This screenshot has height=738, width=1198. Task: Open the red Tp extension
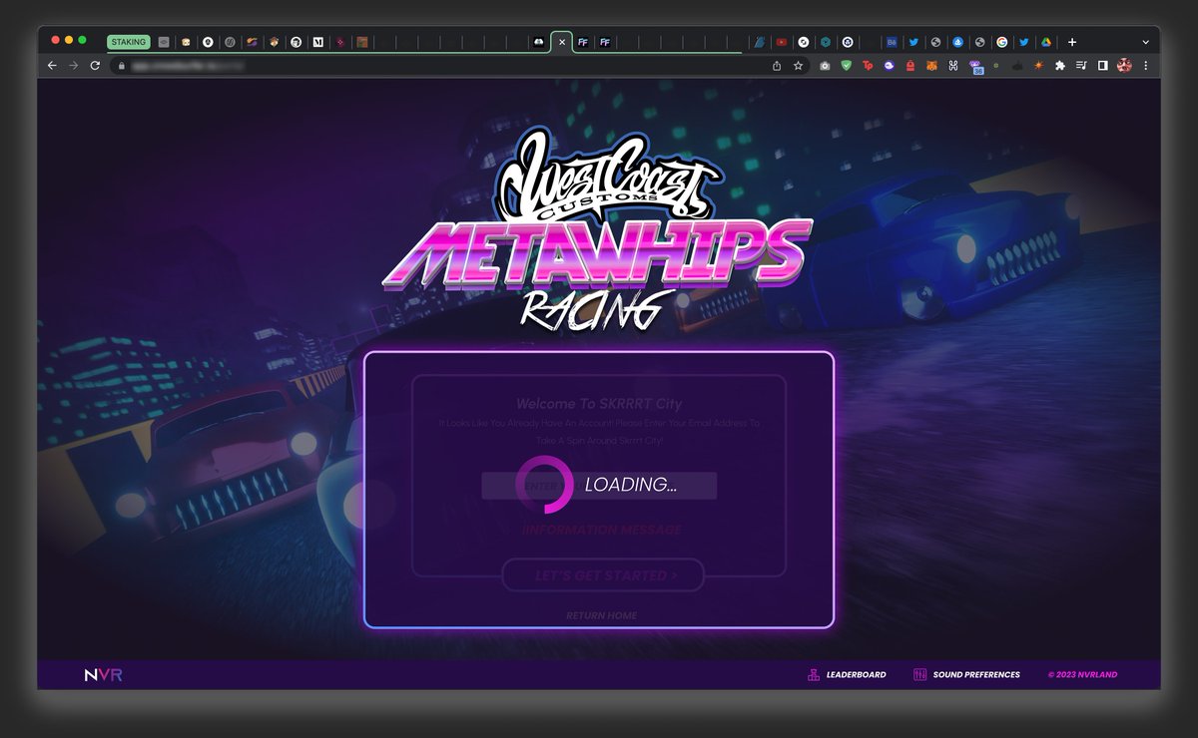(x=868, y=65)
